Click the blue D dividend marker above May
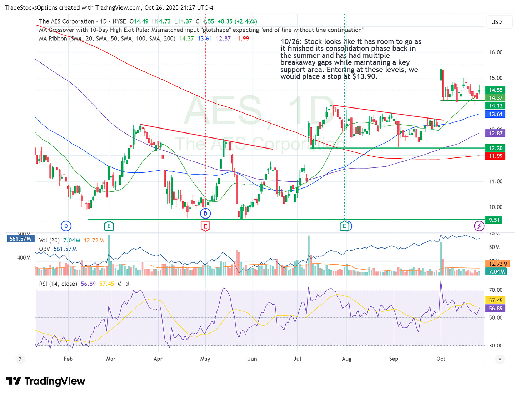Screen dimensions: 520x396 pyautogui.click(x=205, y=214)
